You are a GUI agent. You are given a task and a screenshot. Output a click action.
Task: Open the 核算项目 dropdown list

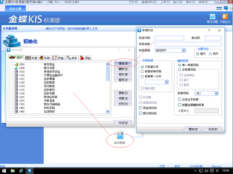tap(216, 93)
